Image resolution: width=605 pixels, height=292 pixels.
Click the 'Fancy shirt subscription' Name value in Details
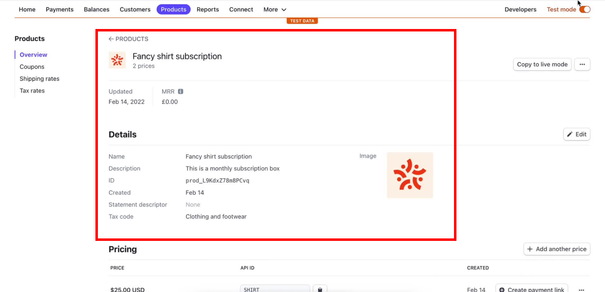(218, 156)
